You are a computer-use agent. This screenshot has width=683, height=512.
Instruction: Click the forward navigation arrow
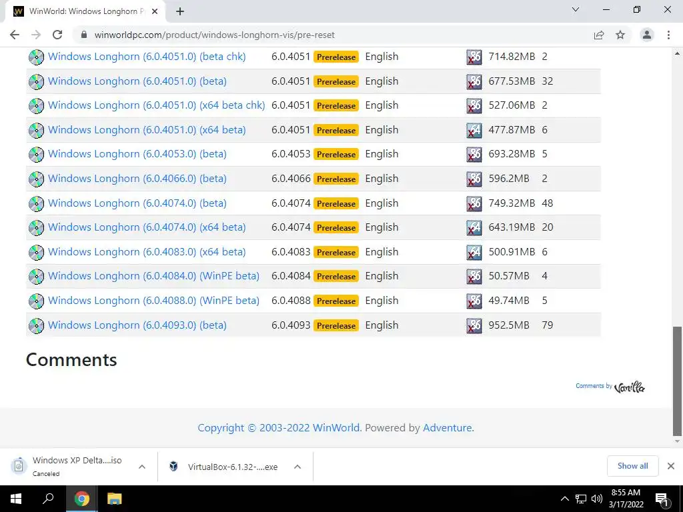[x=36, y=35]
